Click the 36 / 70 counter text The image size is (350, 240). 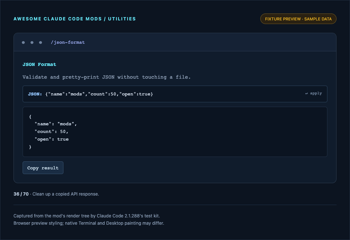click(21, 194)
